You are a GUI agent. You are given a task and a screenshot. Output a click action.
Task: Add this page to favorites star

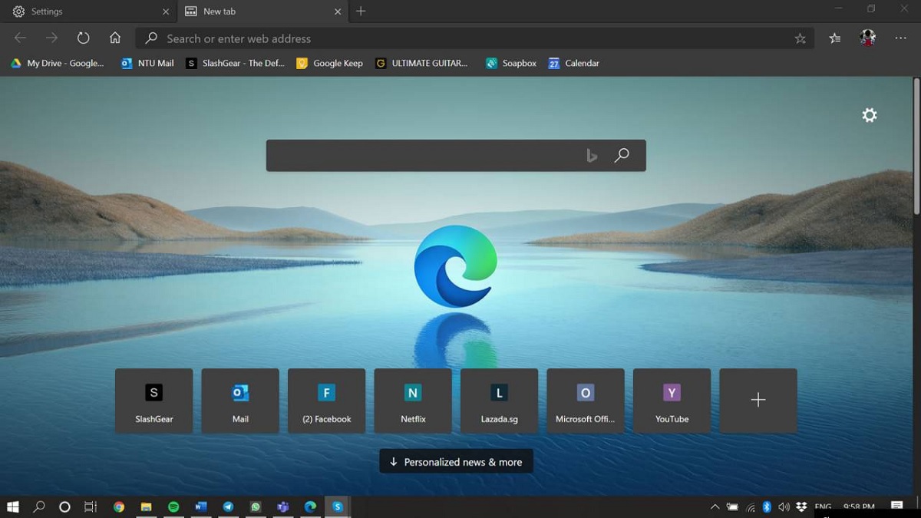[801, 38]
